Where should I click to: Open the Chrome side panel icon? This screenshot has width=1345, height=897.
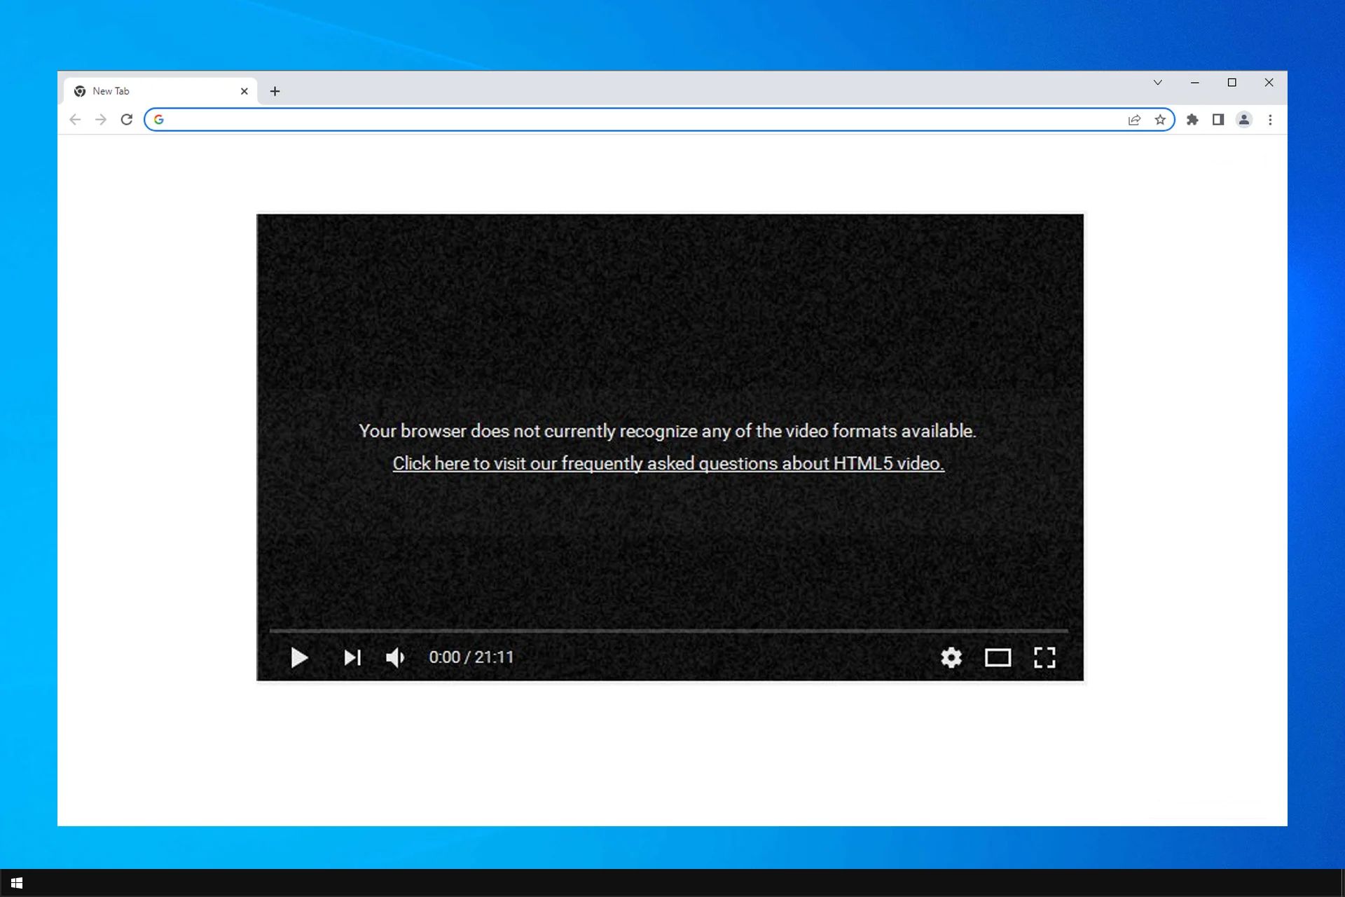point(1218,120)
